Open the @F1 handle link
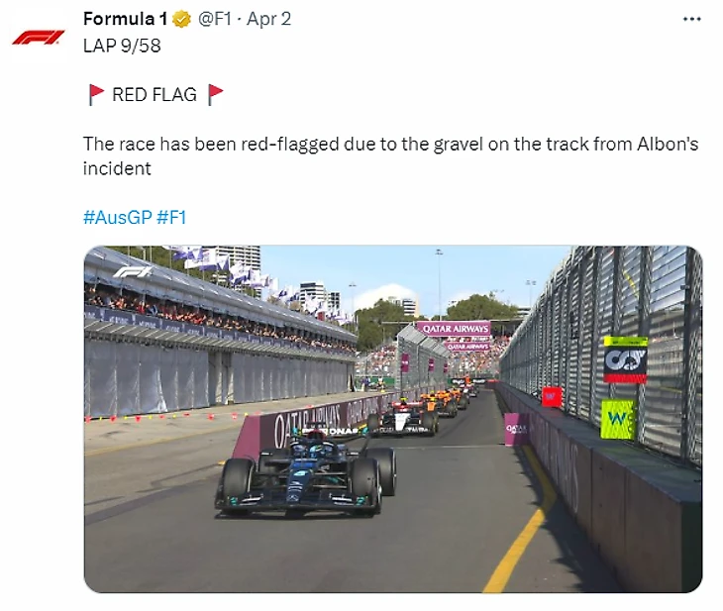The width and height of the screenshot is (723, 611). tap(214, 19)
